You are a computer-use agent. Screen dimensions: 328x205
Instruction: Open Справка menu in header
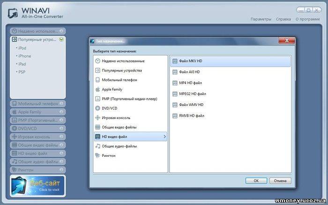coord(283,19)
